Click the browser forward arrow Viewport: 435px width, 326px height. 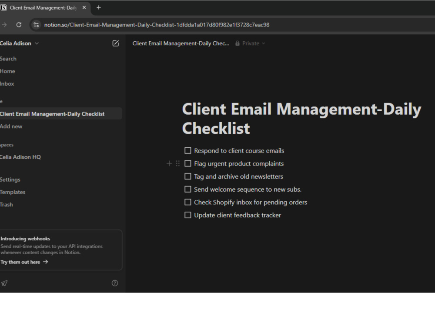tap(4, 25)
